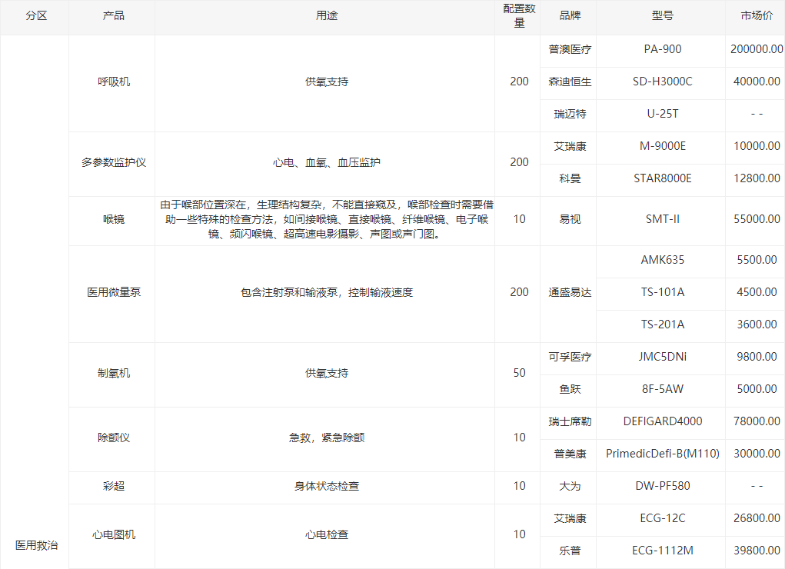Image resolution: width=785 pixels, height=569 pixels.
Task: Select brand cell 森迪恒生
Action: click(570, 82)
